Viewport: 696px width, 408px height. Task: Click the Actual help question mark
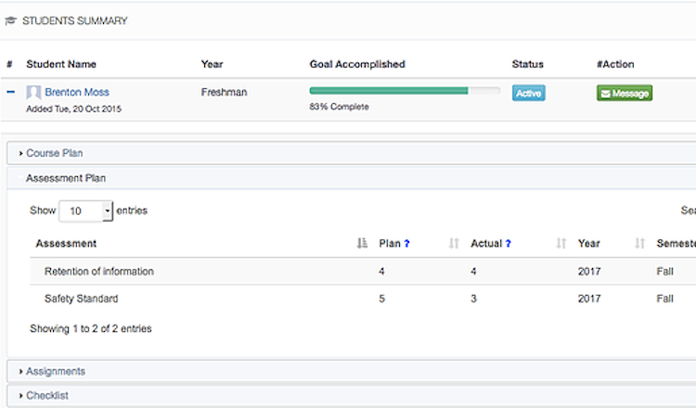[x=508, y=244]
